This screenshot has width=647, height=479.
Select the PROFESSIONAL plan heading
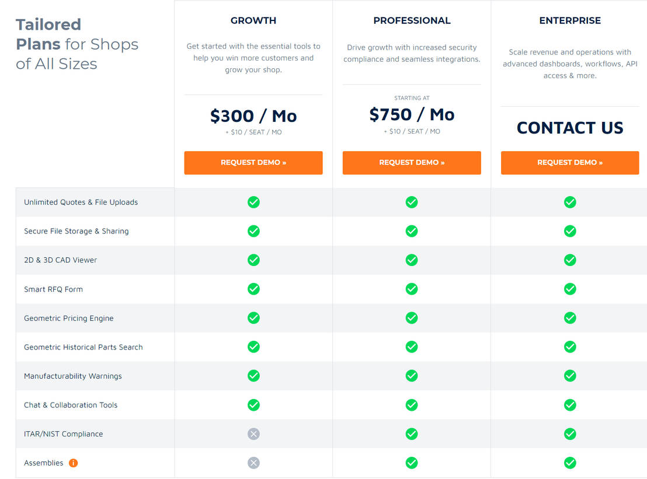412,20
